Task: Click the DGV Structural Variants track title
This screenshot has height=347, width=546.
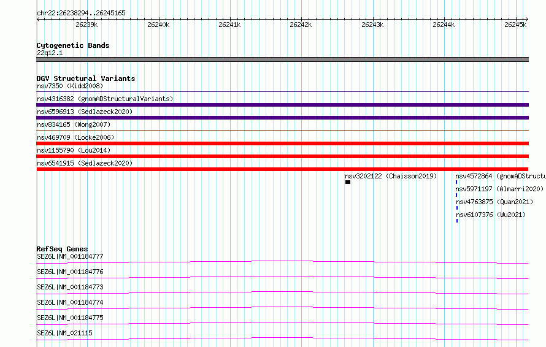Action: click(86, 78)
